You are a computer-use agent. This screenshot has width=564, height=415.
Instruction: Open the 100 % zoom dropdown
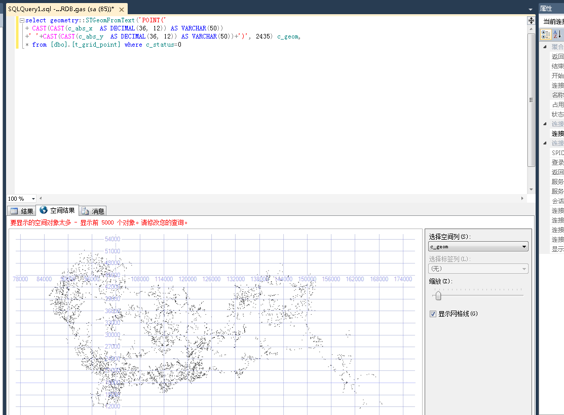click(33, 199)
